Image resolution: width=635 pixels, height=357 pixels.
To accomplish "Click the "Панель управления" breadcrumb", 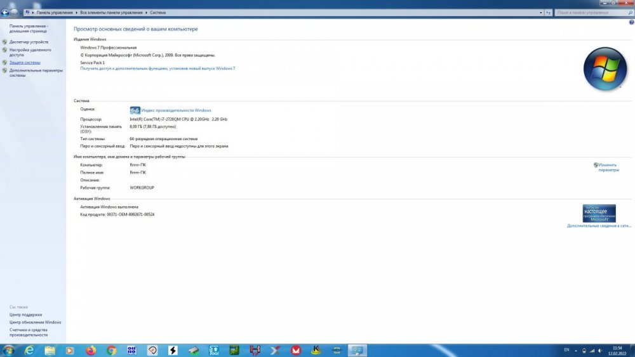I will 54,13.
